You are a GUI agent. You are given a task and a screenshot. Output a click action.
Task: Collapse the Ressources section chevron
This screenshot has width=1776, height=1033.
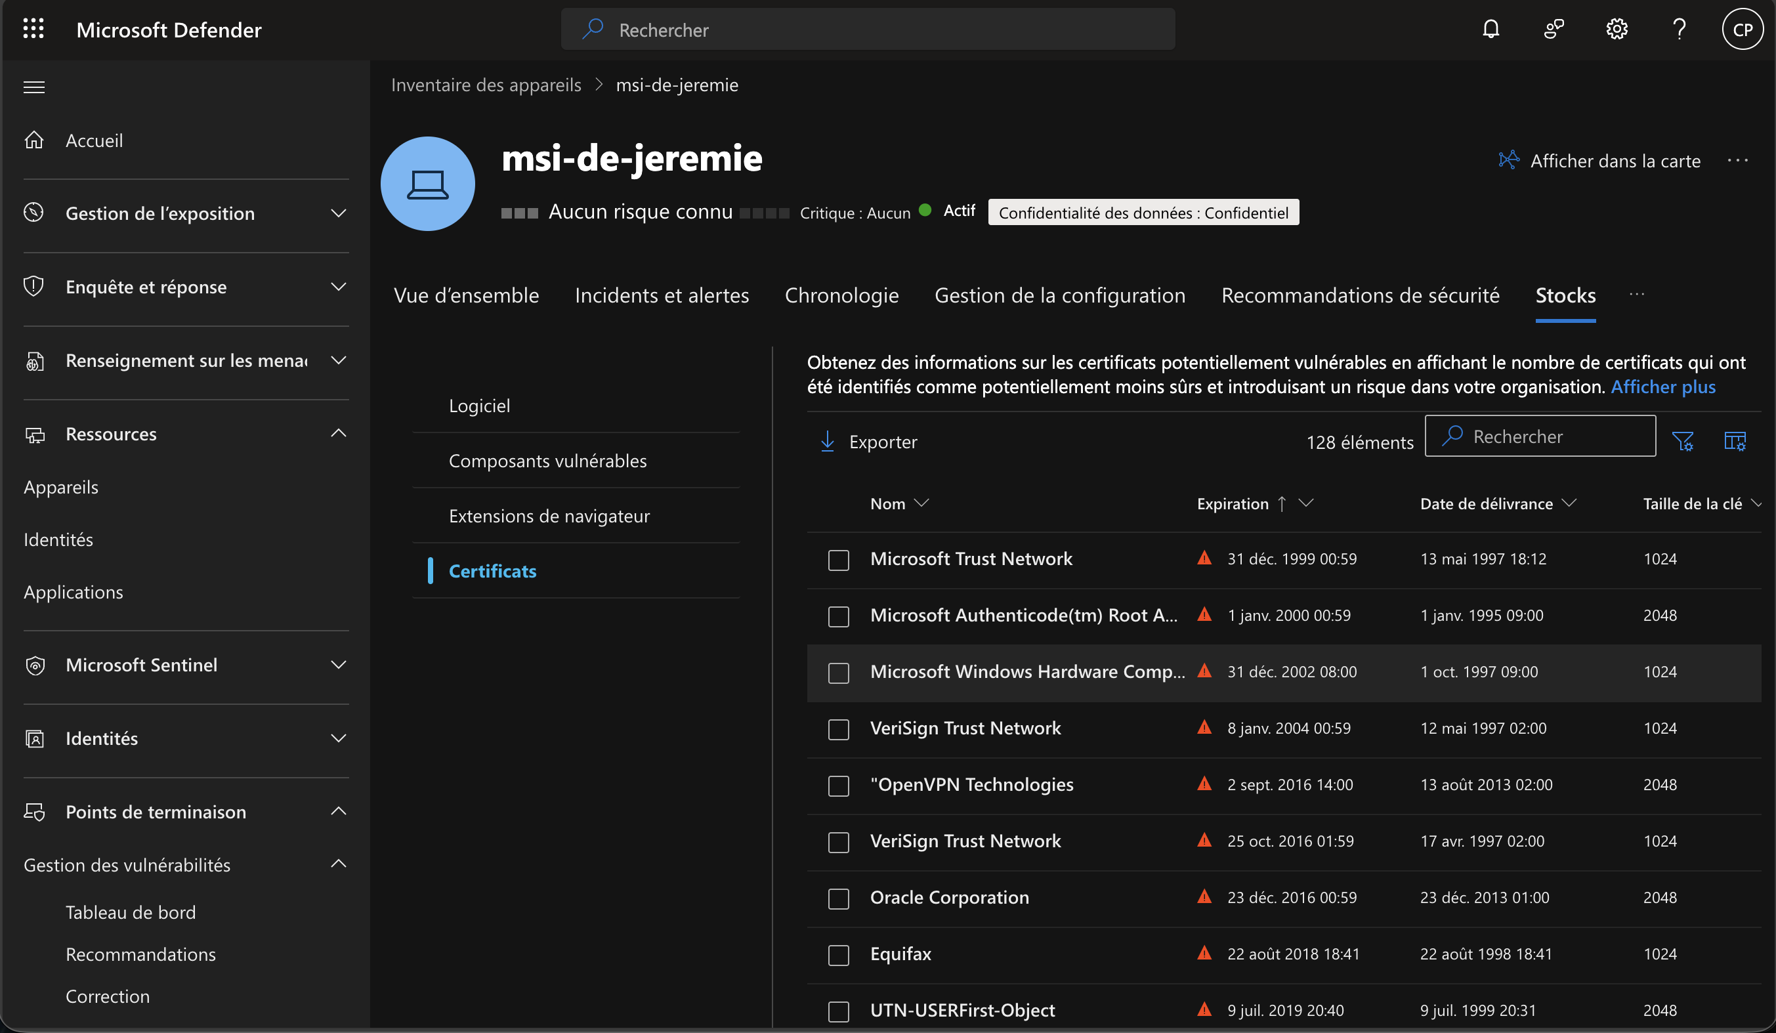(x=338, y=432)
